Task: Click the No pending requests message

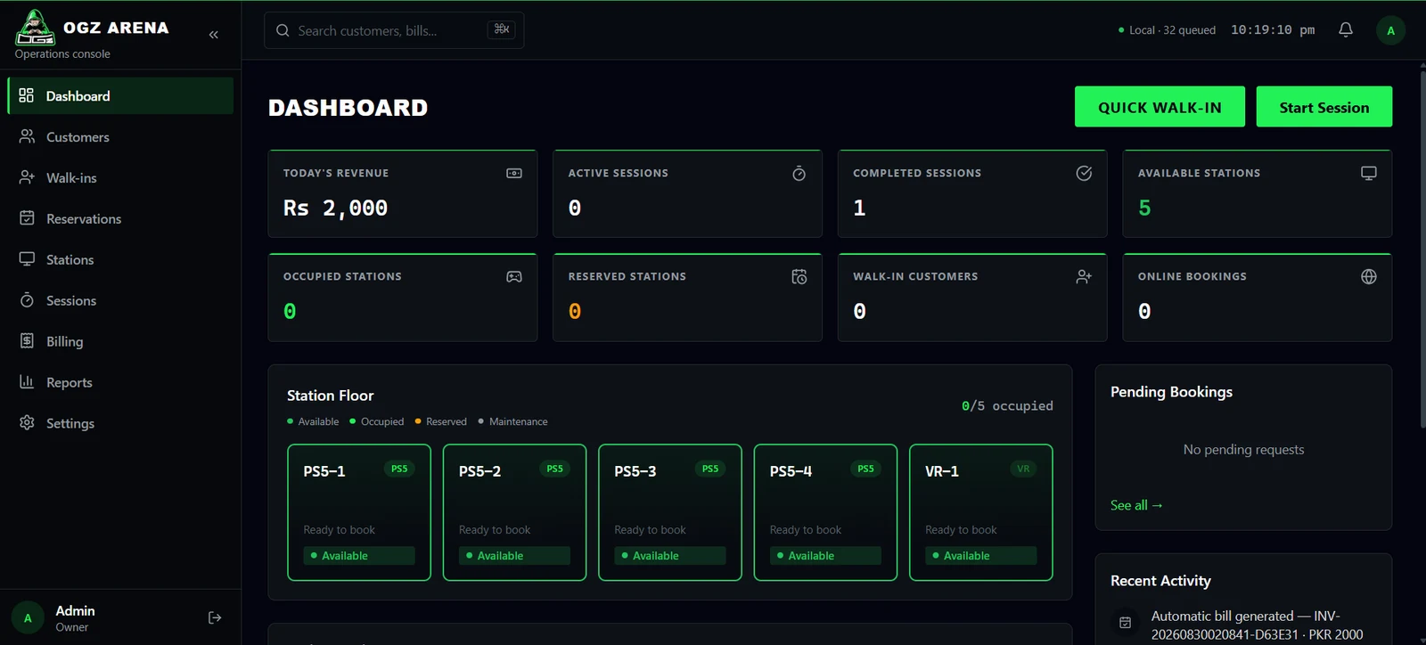Action: (1243, 450)
